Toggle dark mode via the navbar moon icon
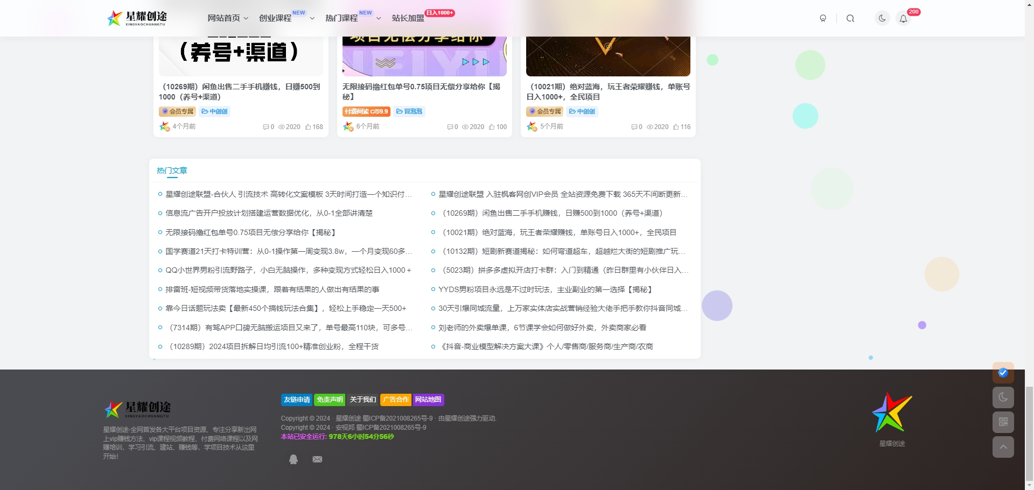The width and height of the screenshot is (1034, 490). pos(882,18)
